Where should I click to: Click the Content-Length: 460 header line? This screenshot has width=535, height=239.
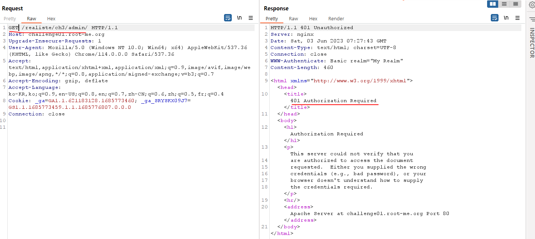302,67
